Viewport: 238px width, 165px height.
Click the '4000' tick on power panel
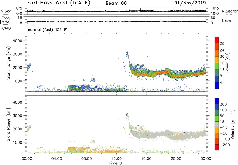(x=18, y=41)
